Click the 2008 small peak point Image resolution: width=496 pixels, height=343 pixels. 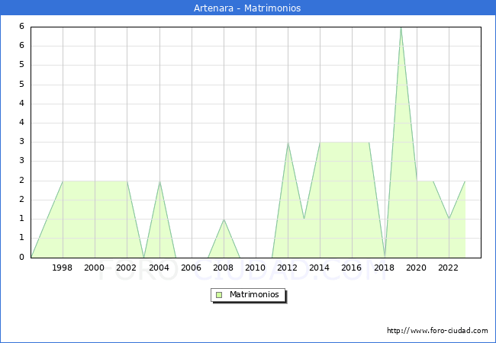pos(224,220)
